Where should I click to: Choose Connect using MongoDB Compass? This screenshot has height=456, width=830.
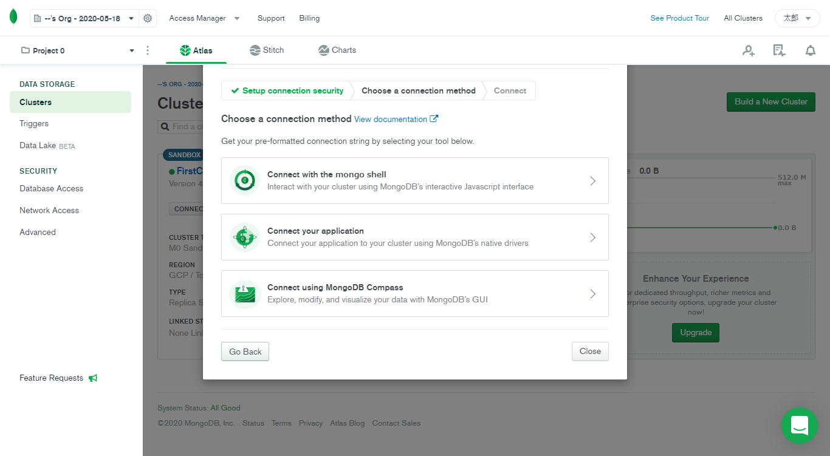[x=415, y=293]
